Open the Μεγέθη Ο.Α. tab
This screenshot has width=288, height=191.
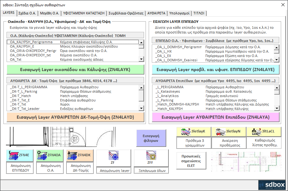(x=49, y=13)
